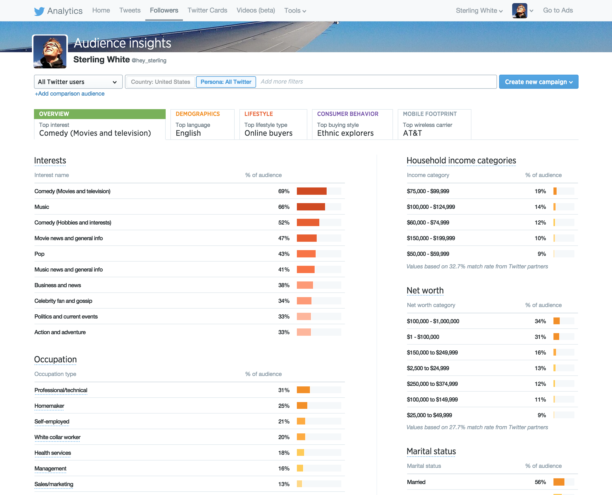The image size is (612, 495).
Task: Click the Professional/technical occupation link
Action: point(61,390)
